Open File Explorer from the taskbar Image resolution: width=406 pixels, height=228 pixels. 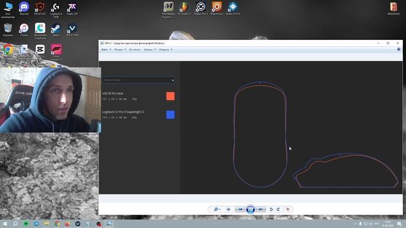point(46,224)
